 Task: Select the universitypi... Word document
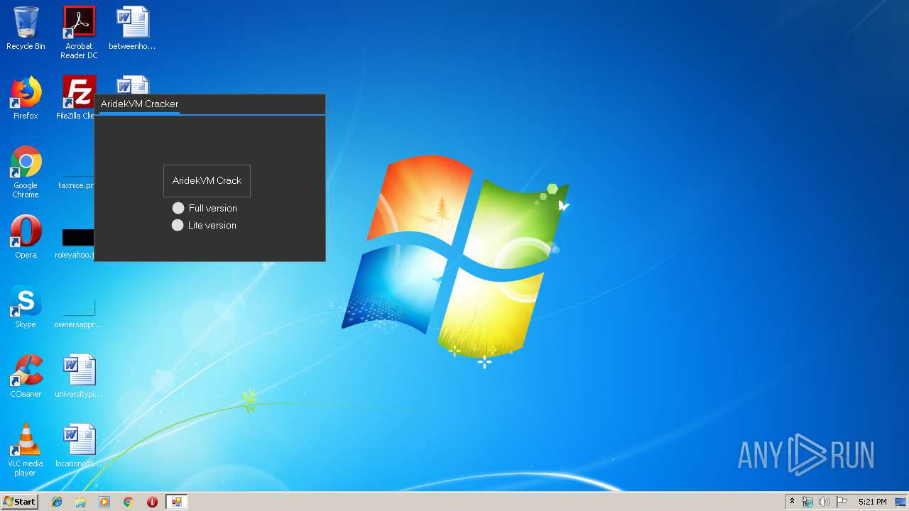(79, 376)
